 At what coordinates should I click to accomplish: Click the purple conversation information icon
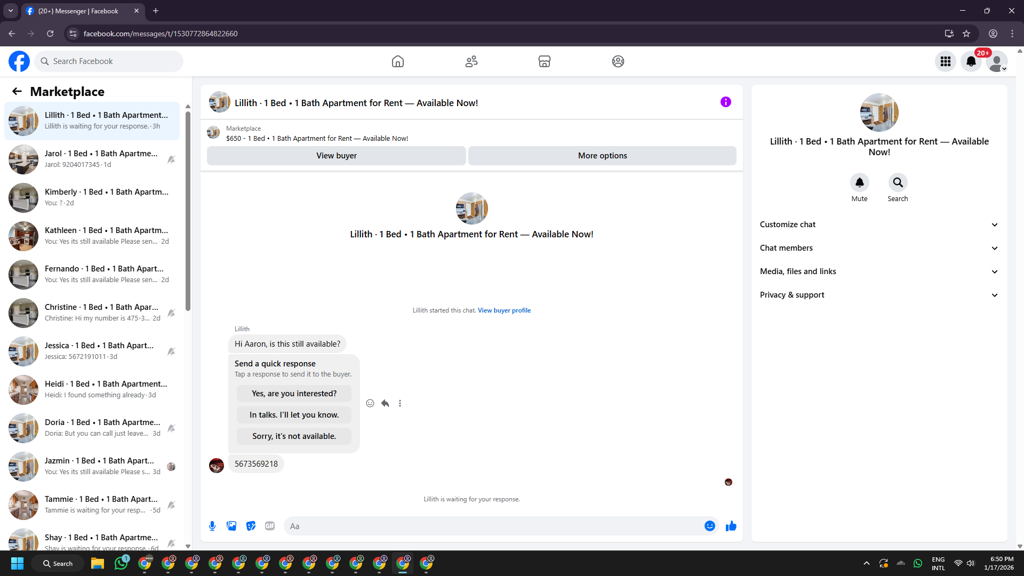[x=725, y=102]
